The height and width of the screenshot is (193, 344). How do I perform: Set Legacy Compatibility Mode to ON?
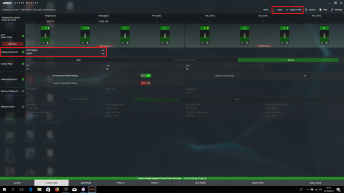pyautogui.click(x=148, y=83)
